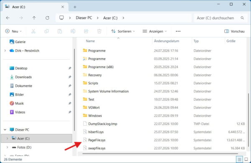Open Bilder in the sidebar
The height and width of the screenshot is (163, 251).
click(19, 95)
